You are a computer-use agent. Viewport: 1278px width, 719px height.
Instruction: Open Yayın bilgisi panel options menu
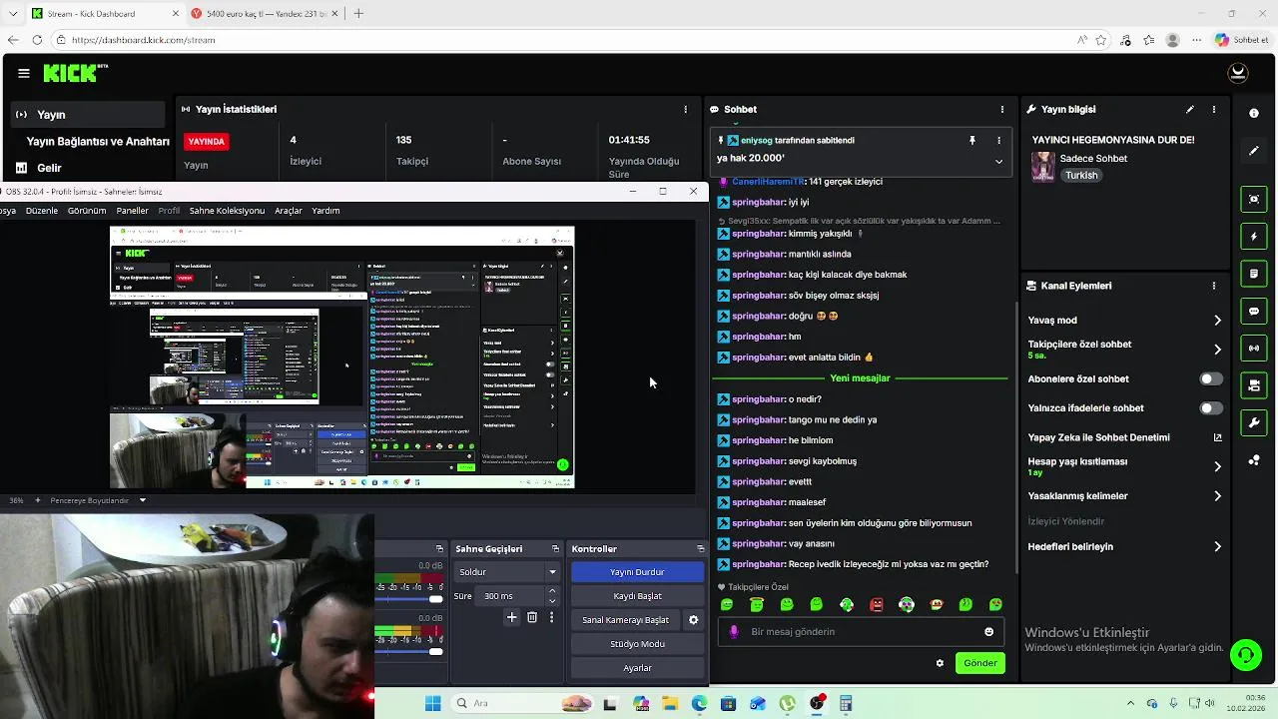[1214, 109]
